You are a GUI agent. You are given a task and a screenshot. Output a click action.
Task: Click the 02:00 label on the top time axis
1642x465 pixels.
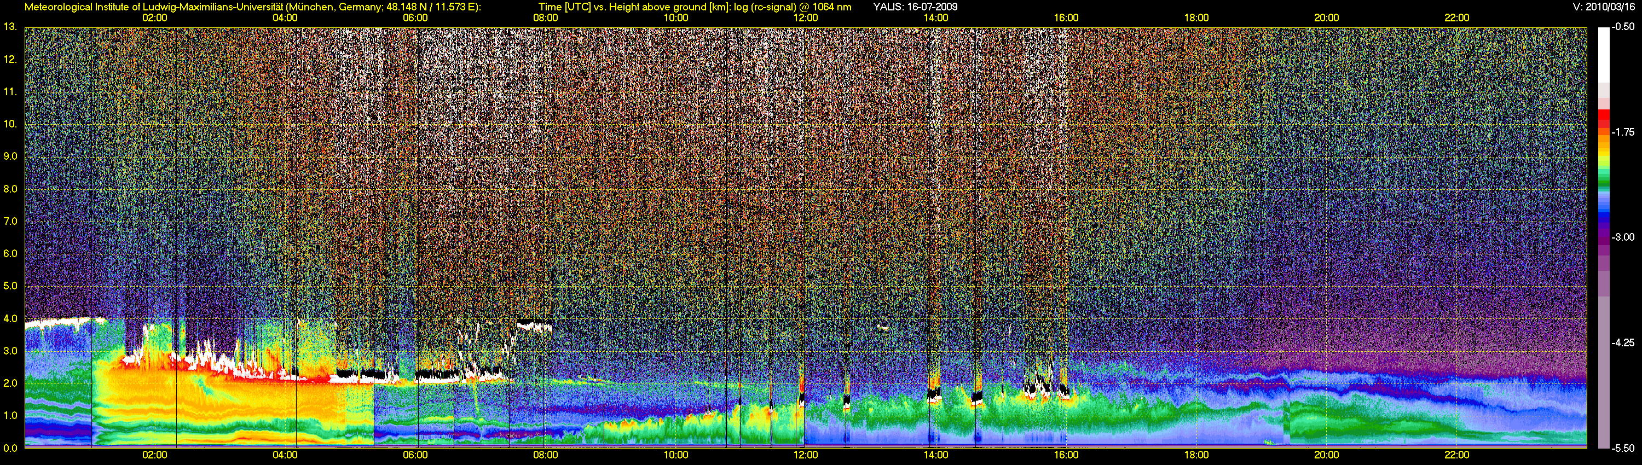click(x=155, y=18)
